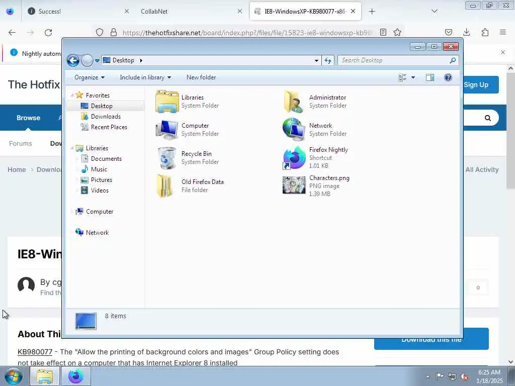Select Network in navigation pane
The width and height of the screenshot is (515, 386).
pyautogui.click(x=97, y=233)
